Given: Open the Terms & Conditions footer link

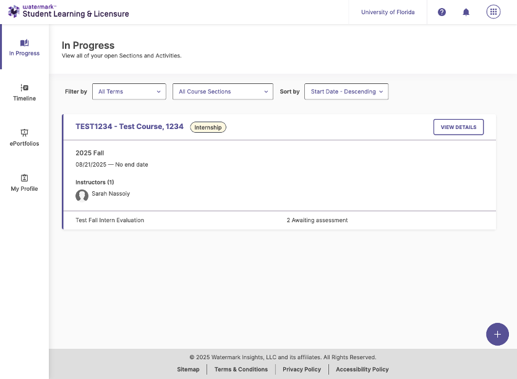Looking at the screenshot, I should (241, 369).
